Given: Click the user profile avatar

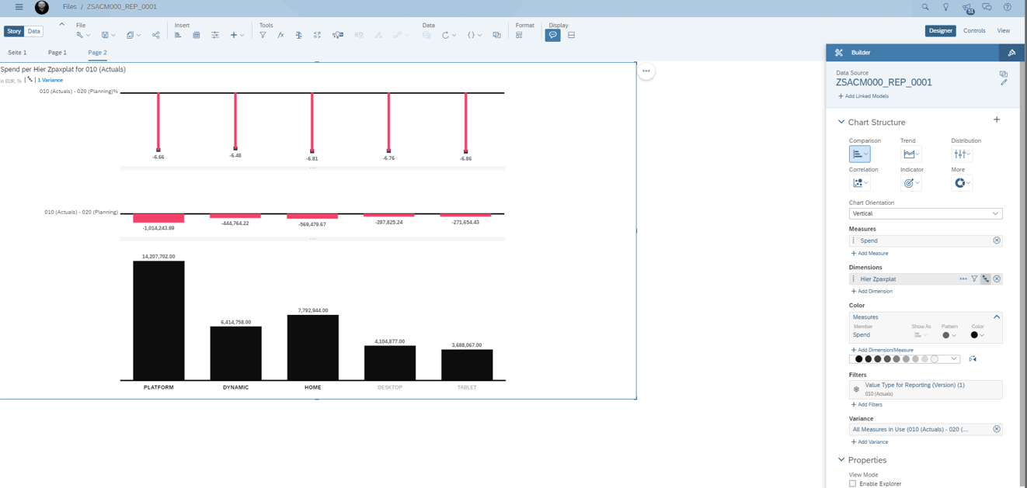Looking at the screenshot, I should point(42,7).
